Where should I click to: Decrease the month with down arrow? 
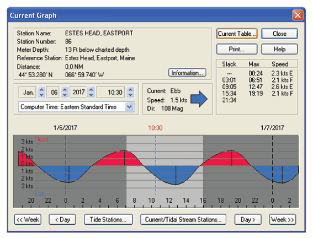[41, 95]
